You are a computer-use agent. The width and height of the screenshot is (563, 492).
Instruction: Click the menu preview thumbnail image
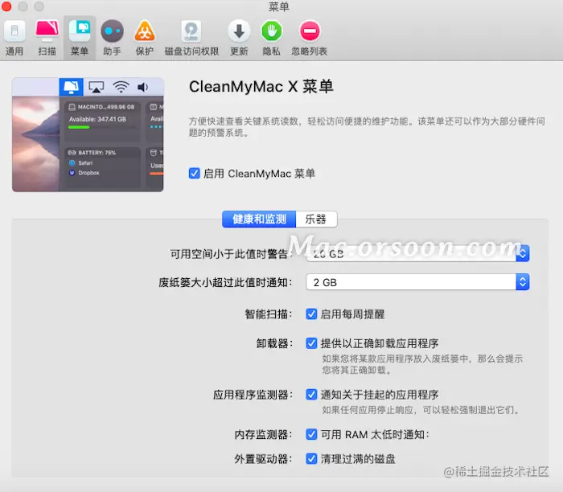(x=88, y=134)
